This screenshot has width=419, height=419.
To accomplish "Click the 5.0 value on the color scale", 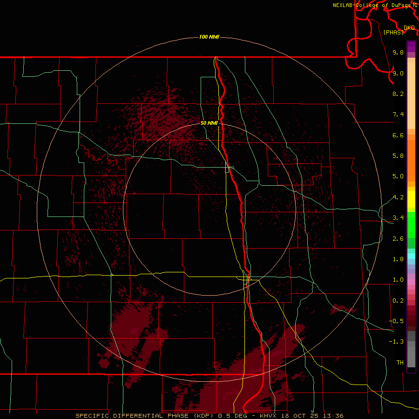I will pos(398,176).
